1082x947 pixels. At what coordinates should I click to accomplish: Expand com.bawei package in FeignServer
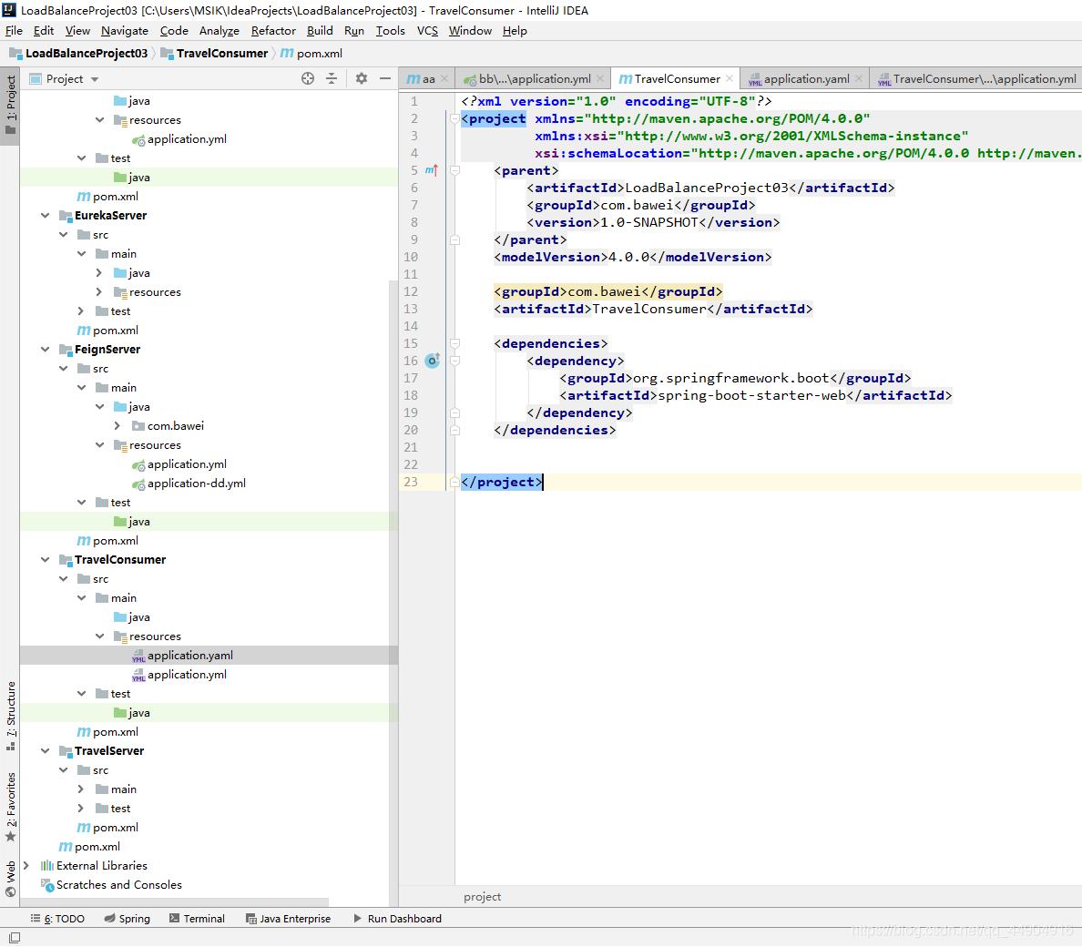click(x=117, y=425)
